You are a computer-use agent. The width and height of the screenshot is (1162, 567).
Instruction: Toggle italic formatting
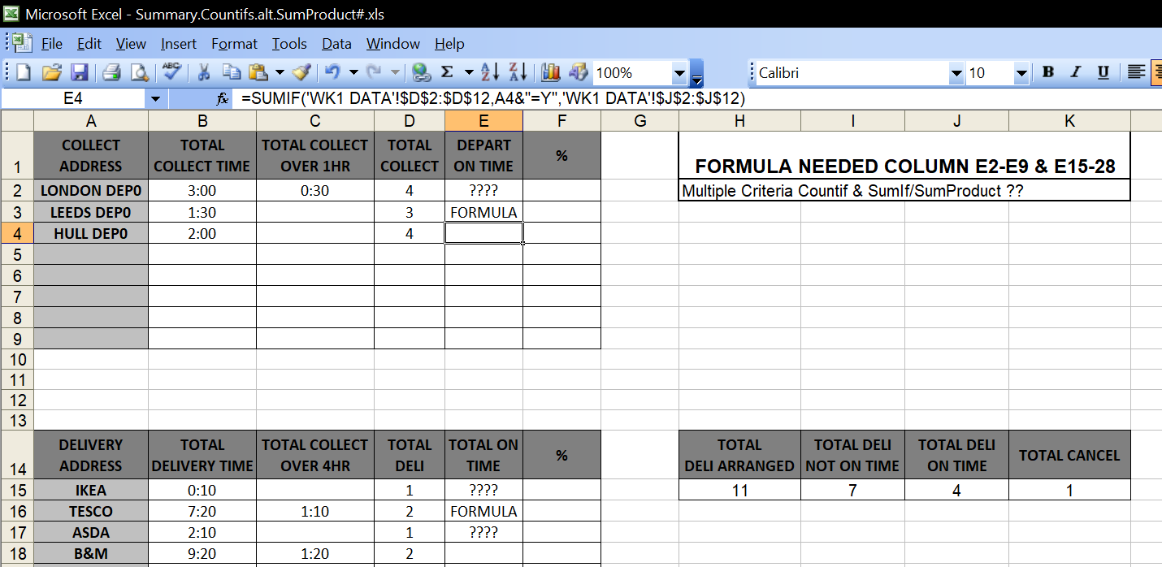click(x=1075, y=72)
